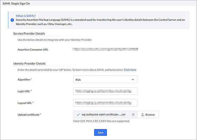The width and height of the screenshot is (197, 140).
Task: Browse for a certificate file
Action: [x=148, y=114]
